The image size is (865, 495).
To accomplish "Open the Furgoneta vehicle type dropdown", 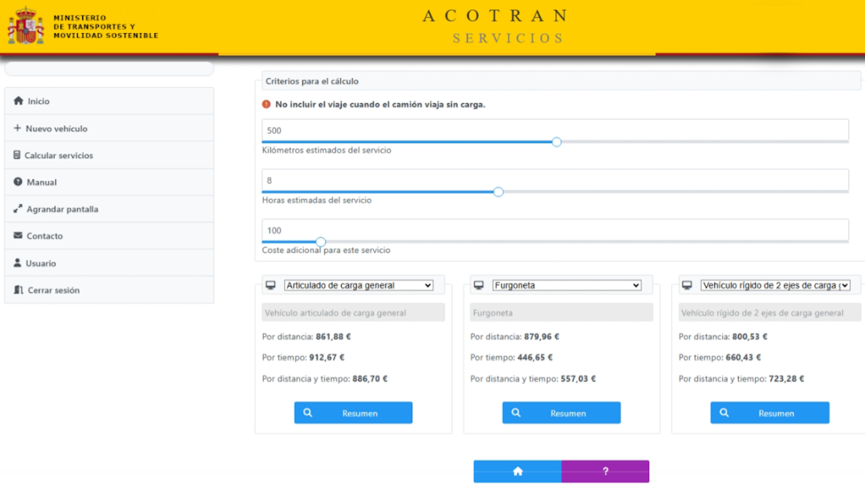I will (x=566, y=285).
